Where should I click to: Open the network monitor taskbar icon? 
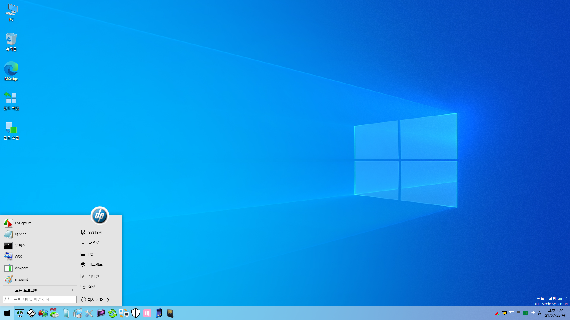tap(20, 313)
